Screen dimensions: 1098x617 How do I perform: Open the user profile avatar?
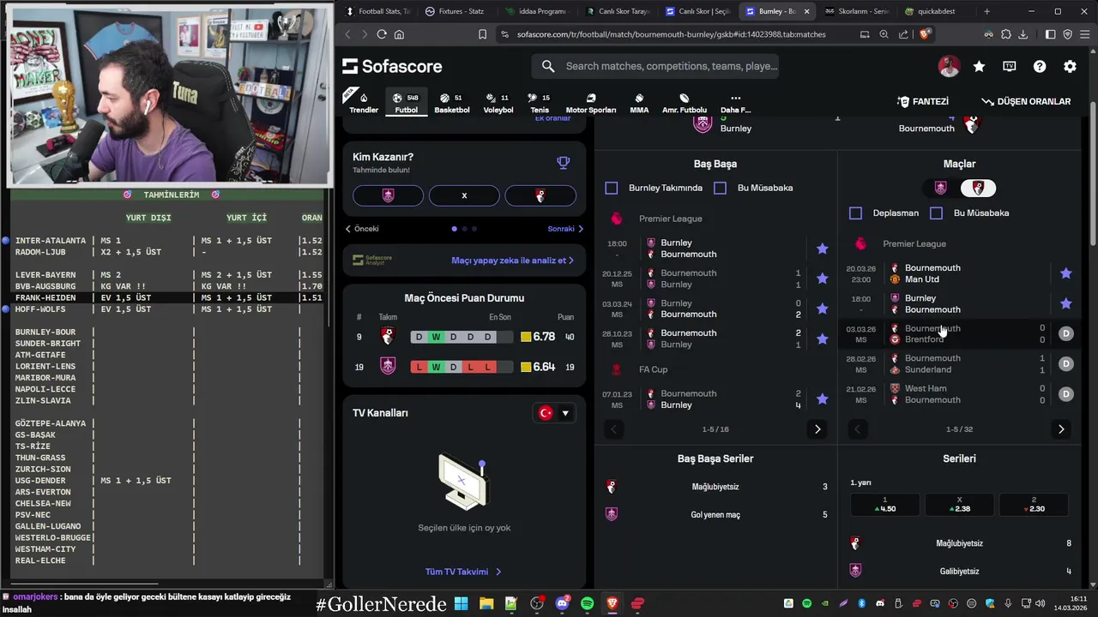[x=949, y=67]
